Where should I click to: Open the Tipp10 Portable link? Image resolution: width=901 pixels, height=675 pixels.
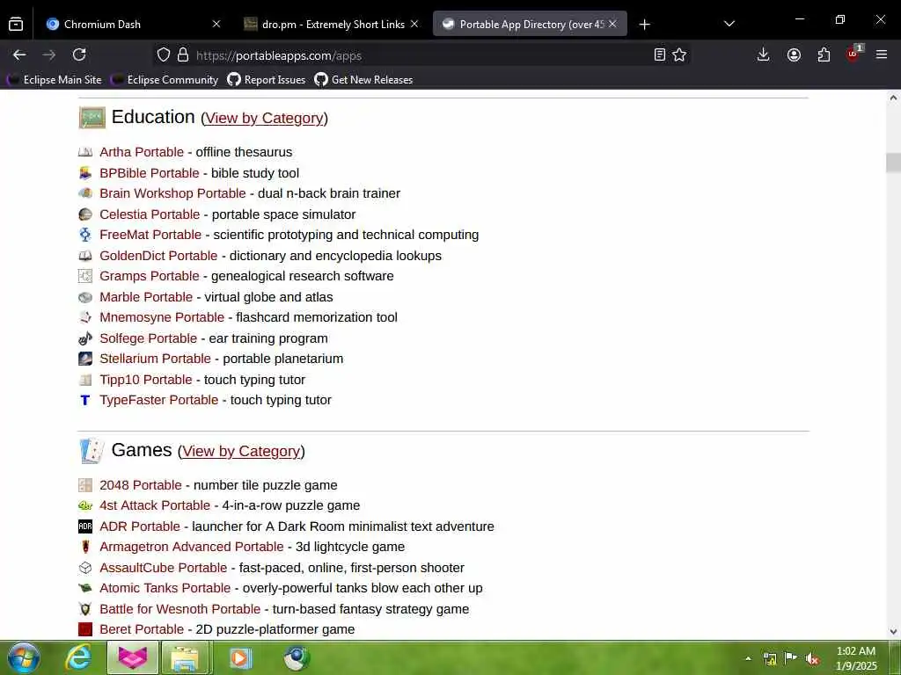146,380
